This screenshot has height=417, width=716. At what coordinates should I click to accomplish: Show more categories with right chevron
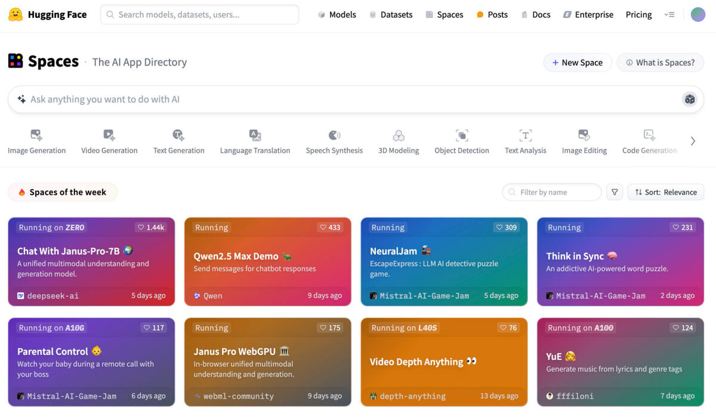tap(693, 141)
